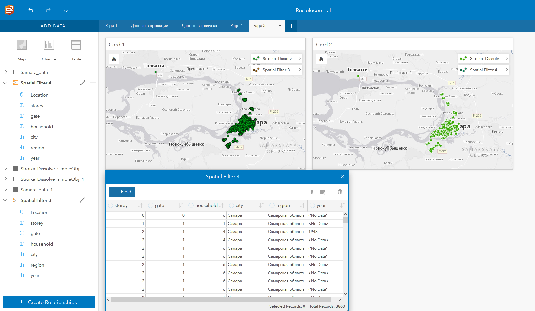Click the + Field button
535x311 pixels.
(122, 192)
